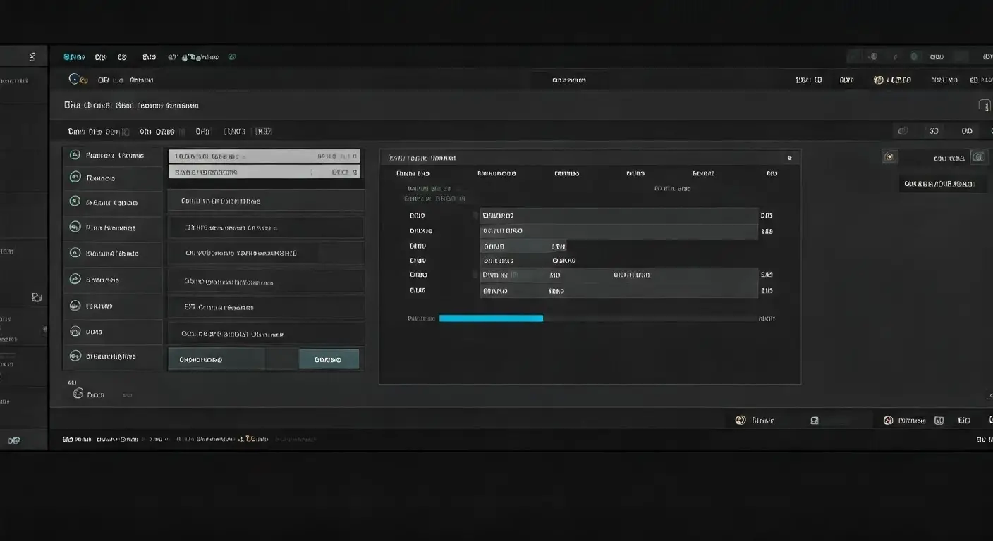This screenshot has width=993, height=541.
Task: Click the round icon at the left of the bottom status bar
Action: 740,421
